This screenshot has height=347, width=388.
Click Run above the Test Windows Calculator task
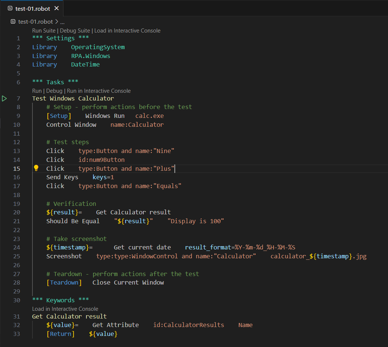pos(37,91)
